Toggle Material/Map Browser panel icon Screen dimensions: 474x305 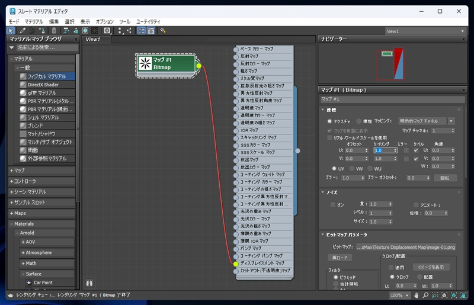pos(141,31)
